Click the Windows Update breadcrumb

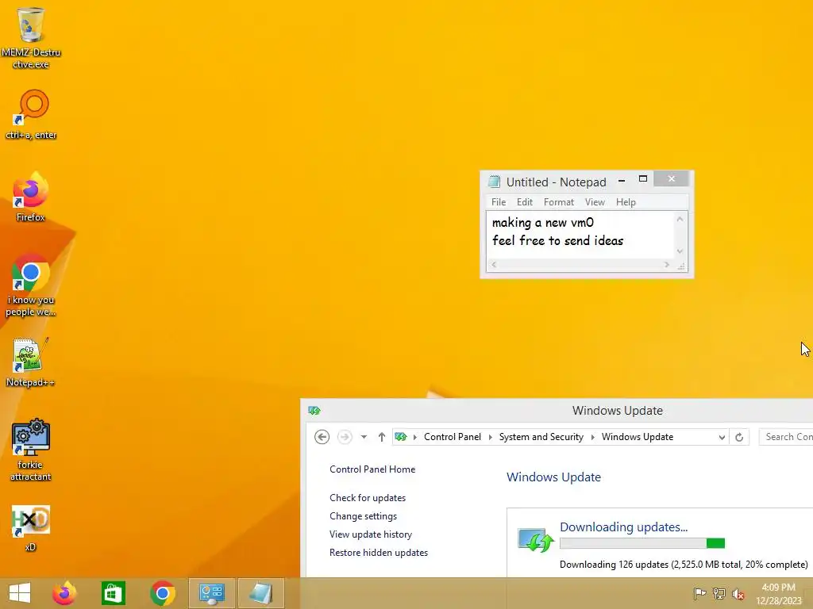[638, 437]
